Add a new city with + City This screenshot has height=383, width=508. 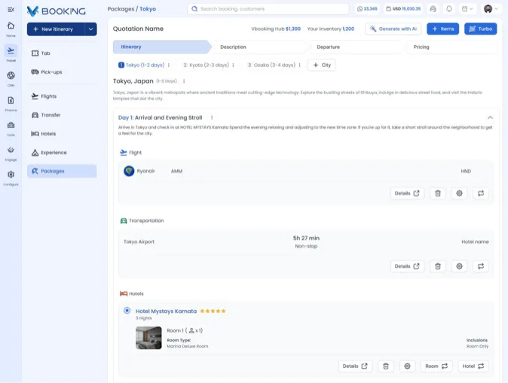[322, 65]
